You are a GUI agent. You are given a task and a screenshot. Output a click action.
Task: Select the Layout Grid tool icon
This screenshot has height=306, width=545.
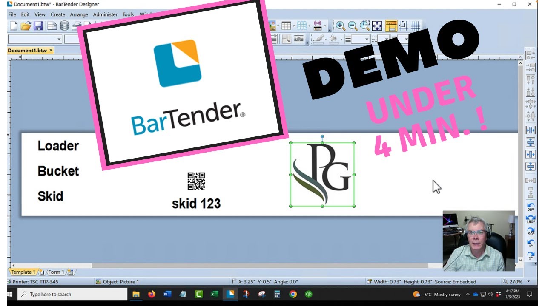[301, 26]
